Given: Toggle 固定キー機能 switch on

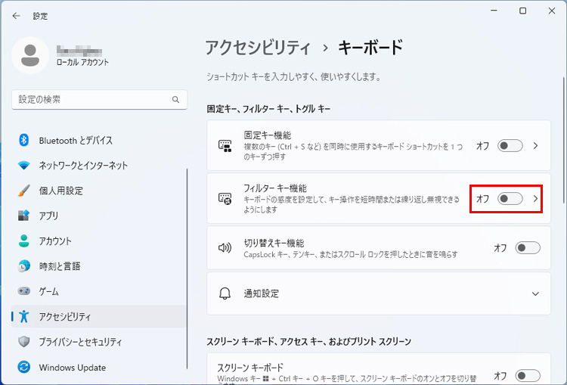Looking at the screenshot, I should click(510, 146).
